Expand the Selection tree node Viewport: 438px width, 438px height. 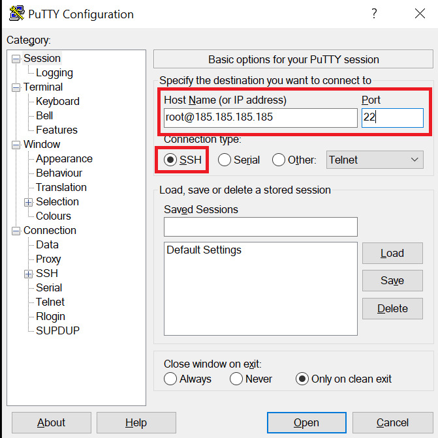[x=29, y=202]
